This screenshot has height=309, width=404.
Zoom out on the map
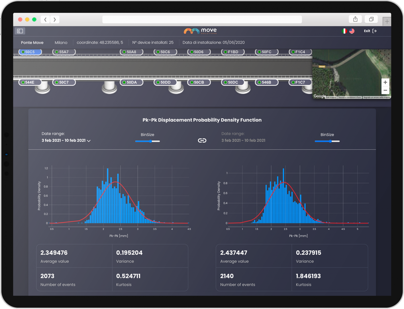point(385,90)
